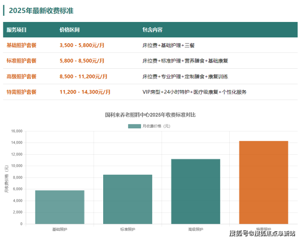Click the 价格区间 column header
This screenshot has width=302, height=240.
[x=69, y=30]
